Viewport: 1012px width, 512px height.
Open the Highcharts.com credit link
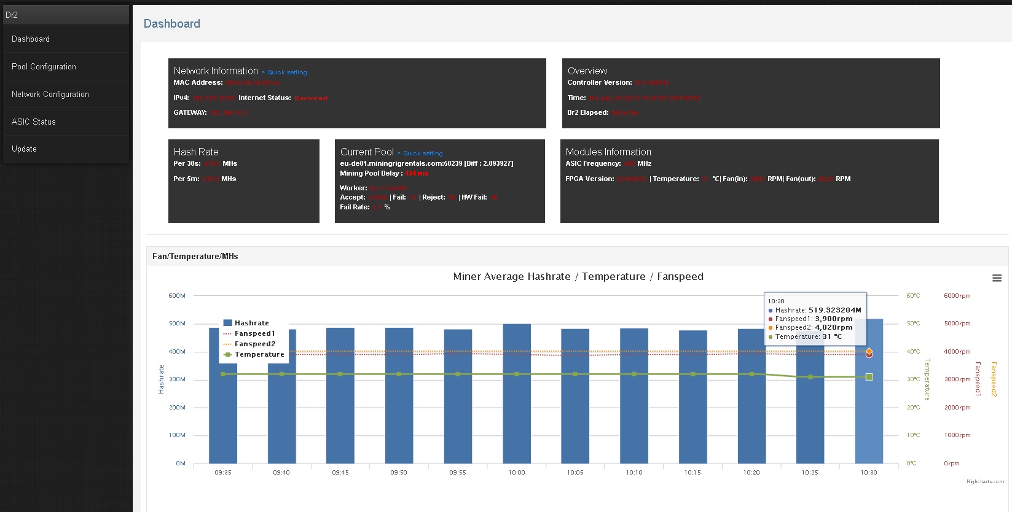(x=985, y=481)
